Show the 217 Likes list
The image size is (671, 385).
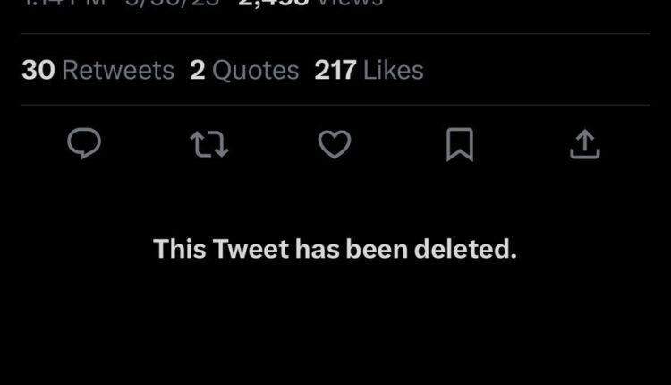click(x=369, y=71)
